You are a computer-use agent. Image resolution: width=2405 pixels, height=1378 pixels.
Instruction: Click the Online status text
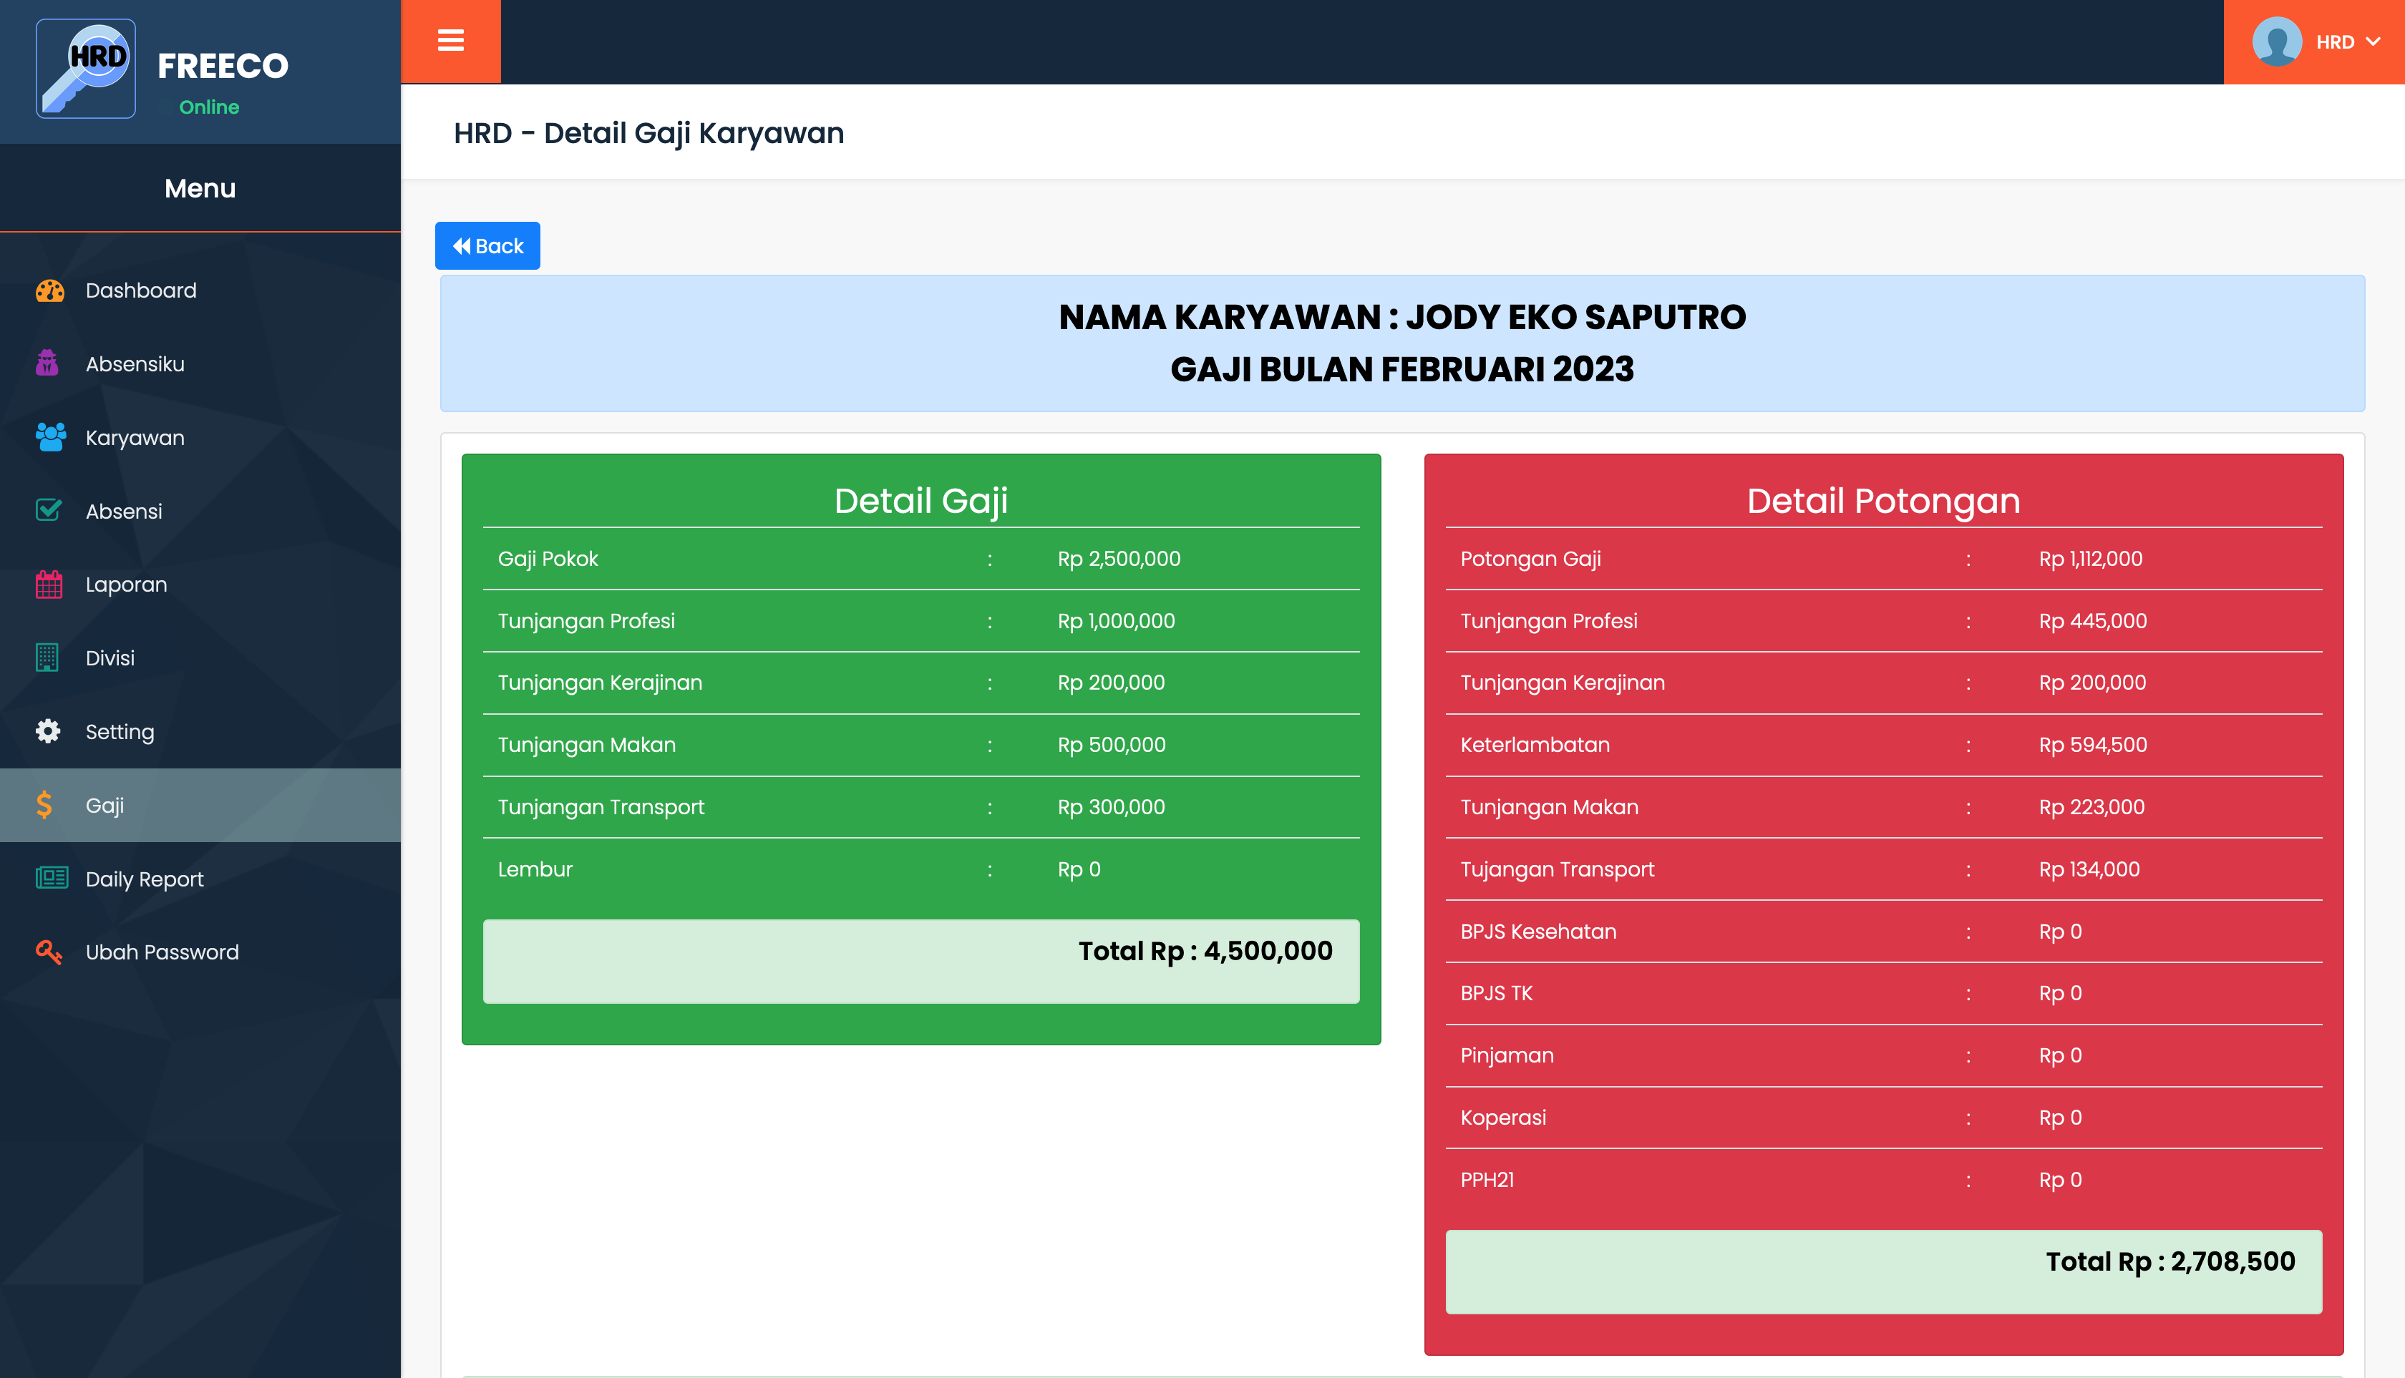(209, 107)
